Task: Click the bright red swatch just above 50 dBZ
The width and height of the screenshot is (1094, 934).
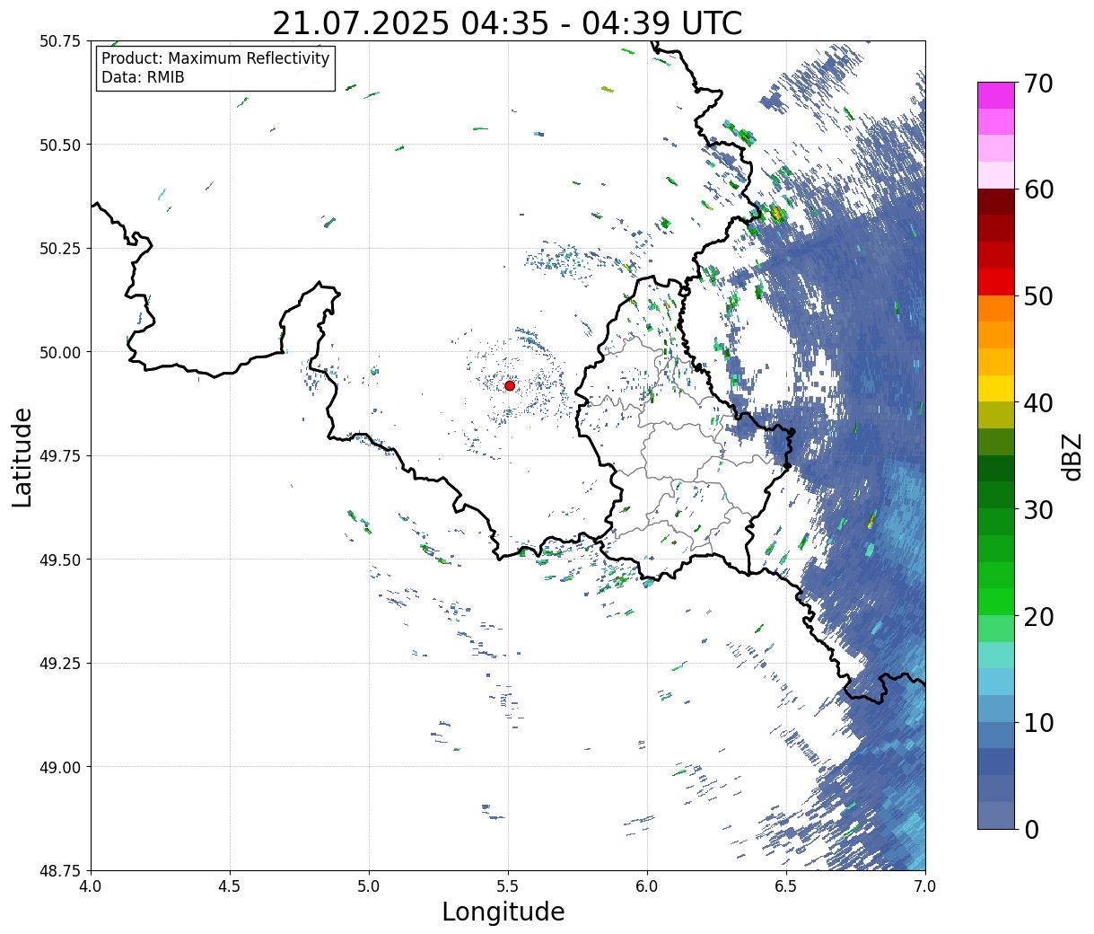Action: (996, 282)
